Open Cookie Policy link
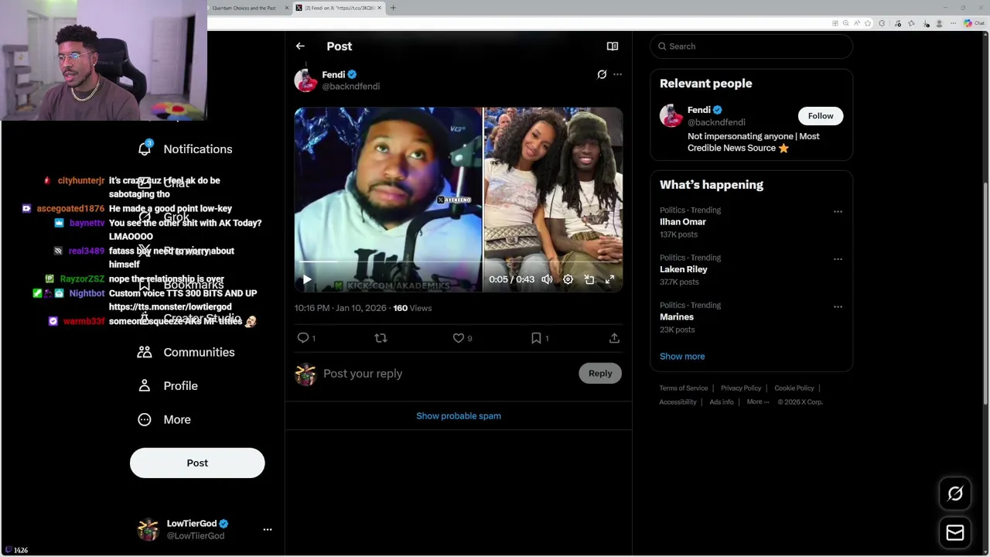 pos(794,388)
